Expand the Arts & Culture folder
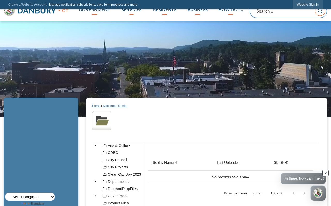 (95, 145)
